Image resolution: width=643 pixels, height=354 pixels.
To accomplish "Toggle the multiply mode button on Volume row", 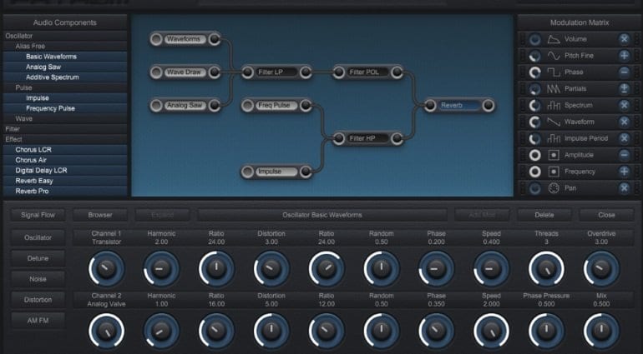I will [x=624, y=39].
